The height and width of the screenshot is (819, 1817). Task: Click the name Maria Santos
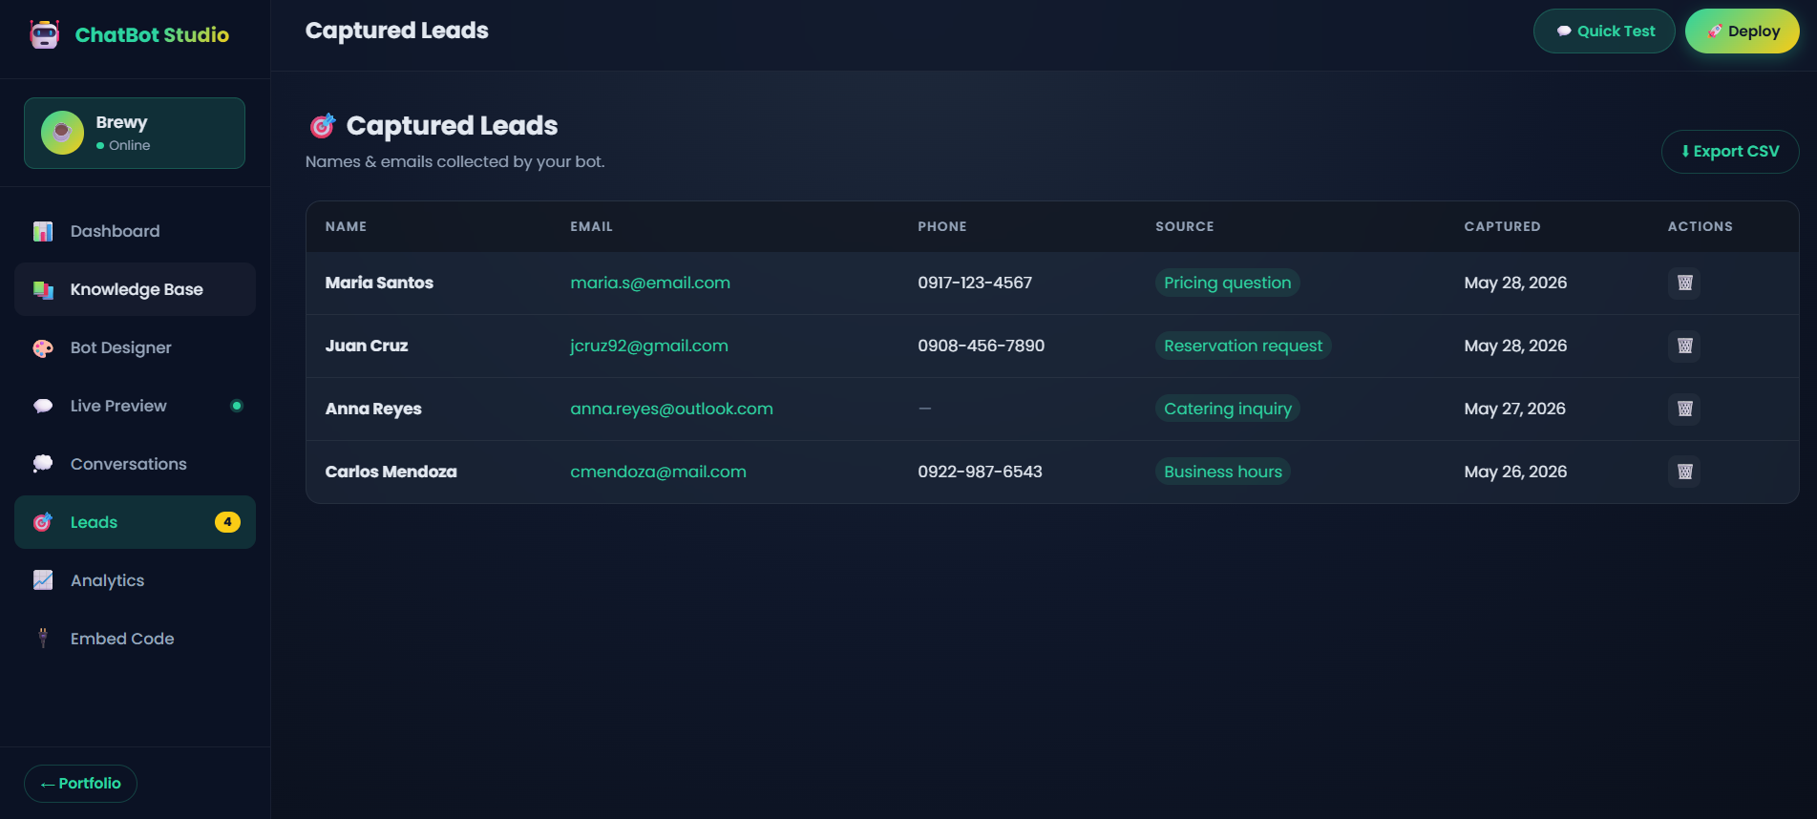pos(379,283)
